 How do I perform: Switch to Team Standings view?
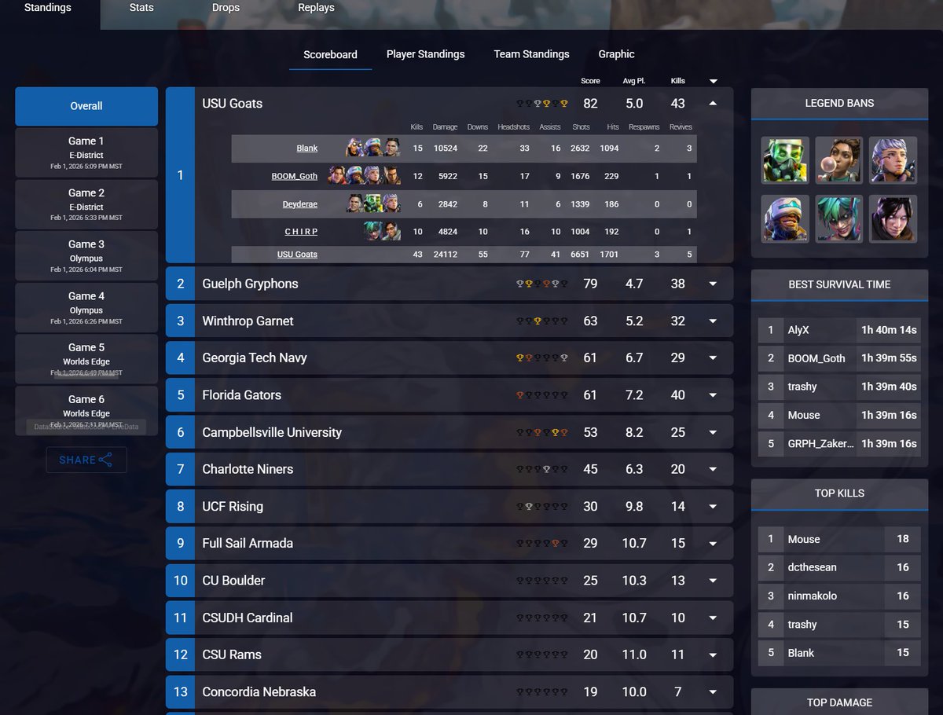point(531,54)
